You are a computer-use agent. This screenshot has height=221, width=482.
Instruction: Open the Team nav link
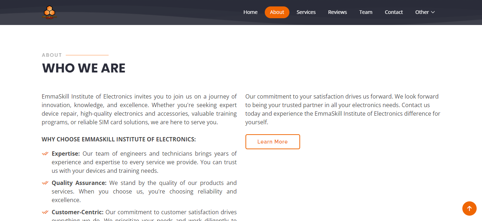tap(366, 12)
